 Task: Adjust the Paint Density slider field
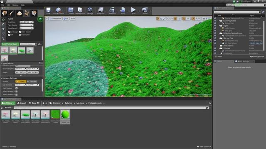[27, 25]
